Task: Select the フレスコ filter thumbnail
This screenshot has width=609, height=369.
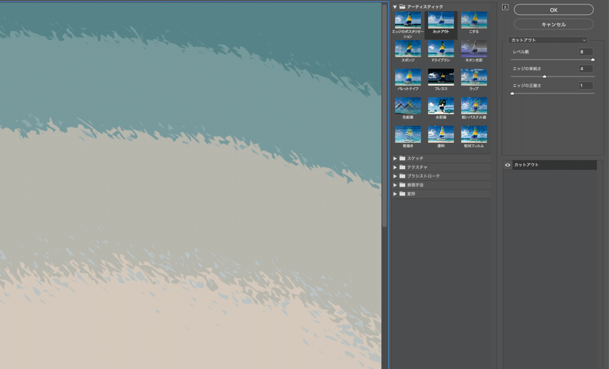Action: (441, 77)
